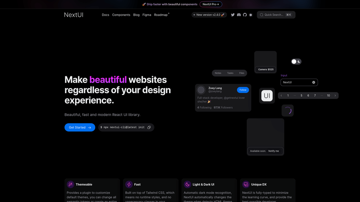
Task: Click the @zoeylang handle
Action: pyautogui.click(x=215, y=91)
